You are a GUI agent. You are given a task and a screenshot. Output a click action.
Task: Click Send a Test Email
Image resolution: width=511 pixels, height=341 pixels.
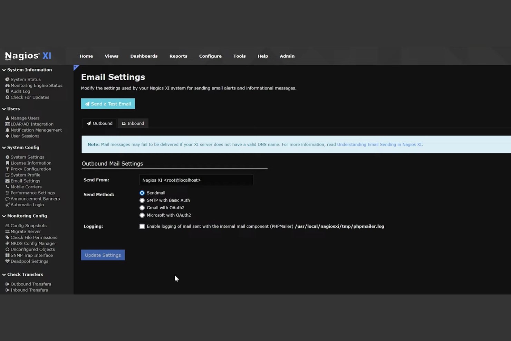[x=108, y=104]
